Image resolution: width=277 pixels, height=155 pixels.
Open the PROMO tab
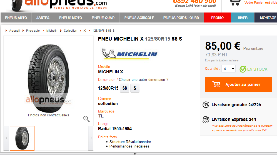pyautogui.click(x=217, y=18)
